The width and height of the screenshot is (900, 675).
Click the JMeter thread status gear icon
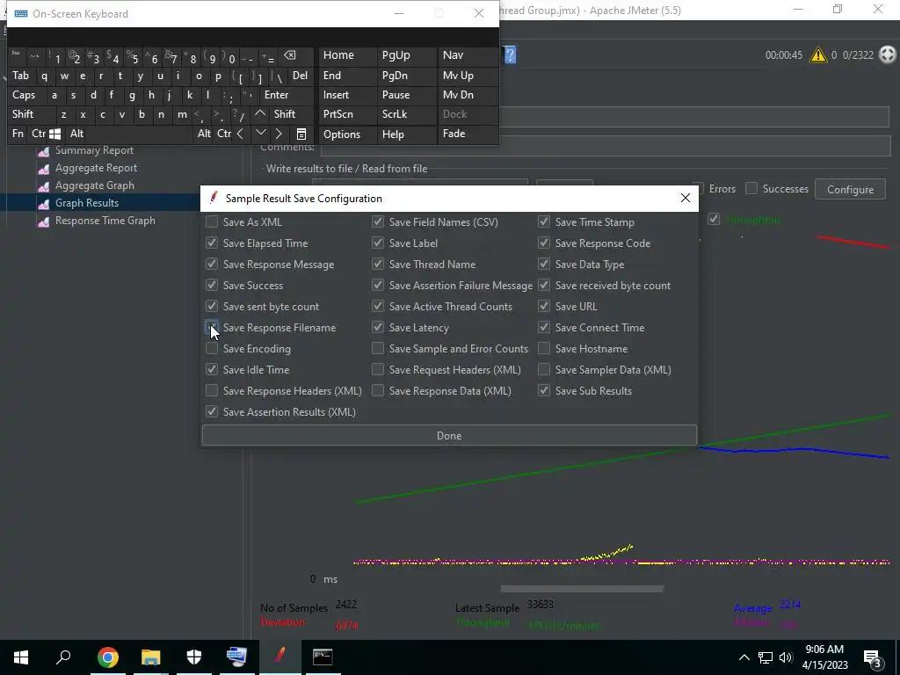888,54
